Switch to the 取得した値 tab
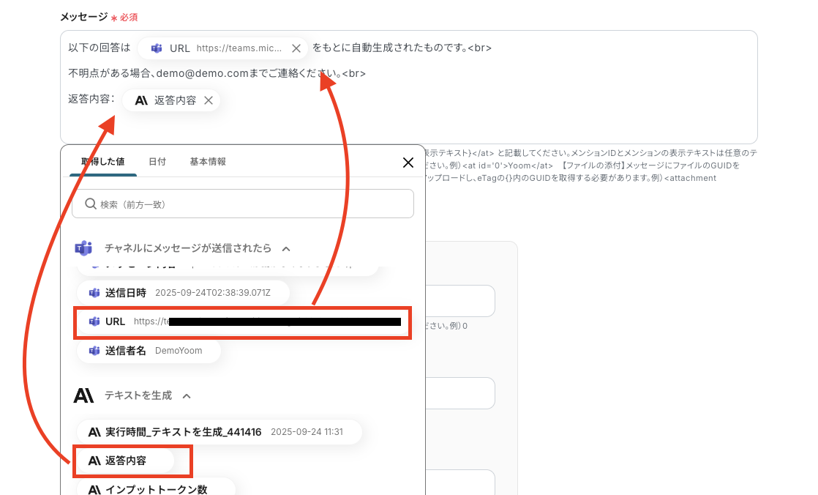The image size is (818, 495). point(102,161)
